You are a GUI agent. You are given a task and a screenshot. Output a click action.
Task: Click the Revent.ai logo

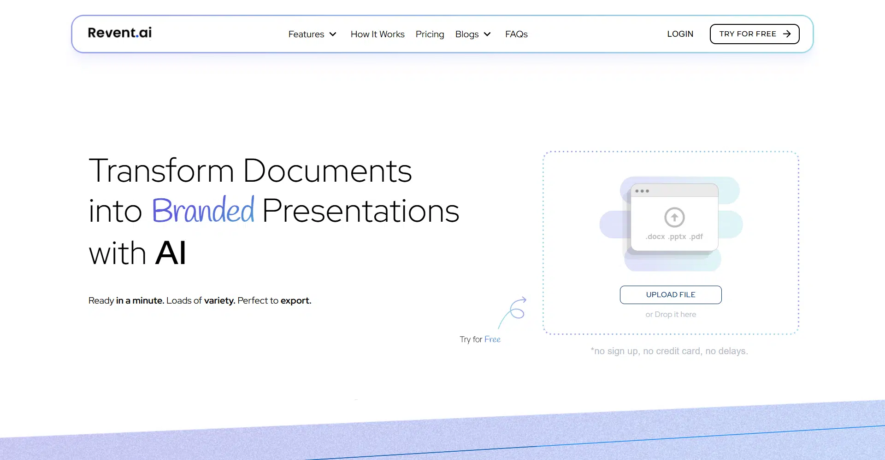click(x=120, y=33)
